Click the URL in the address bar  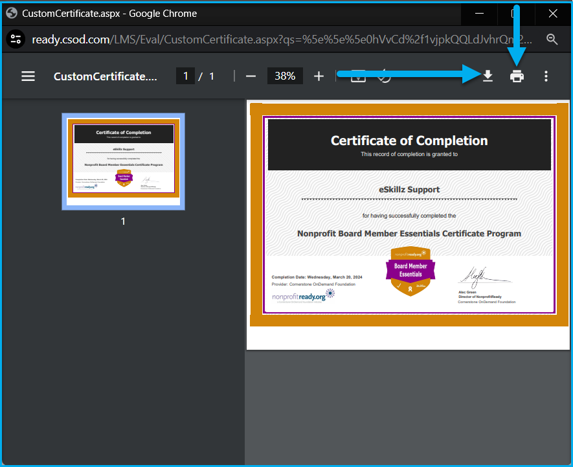(282, 39)
